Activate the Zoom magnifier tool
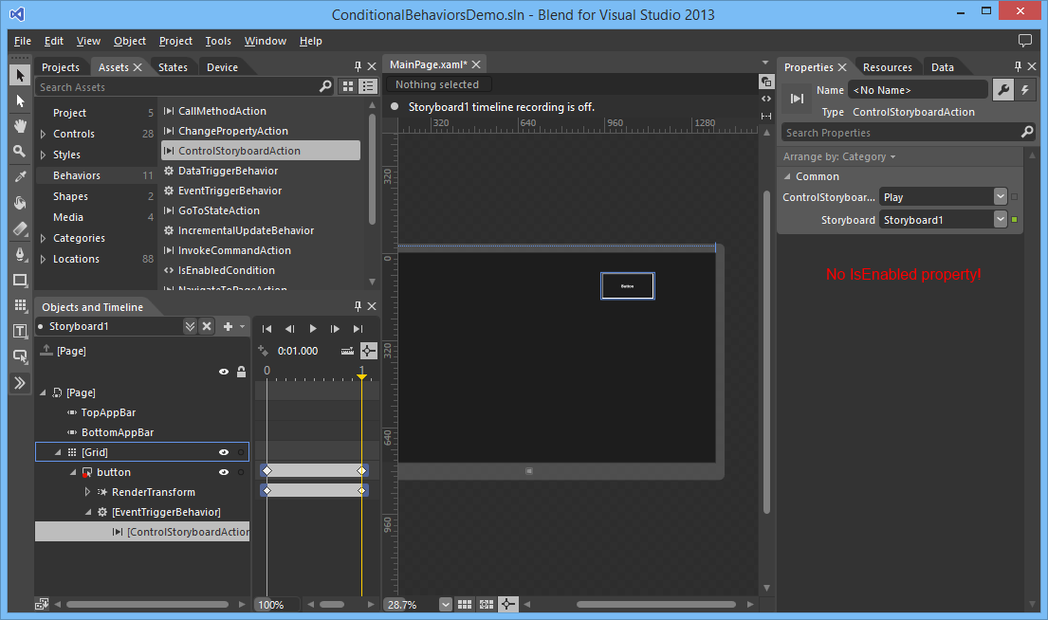The height and width of the screenshot is (620, 1048). pyautogui.click(x=20, y=151)
